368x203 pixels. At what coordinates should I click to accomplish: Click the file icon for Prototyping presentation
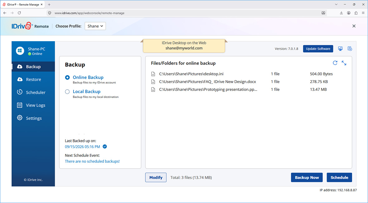[x=153, y=90]
